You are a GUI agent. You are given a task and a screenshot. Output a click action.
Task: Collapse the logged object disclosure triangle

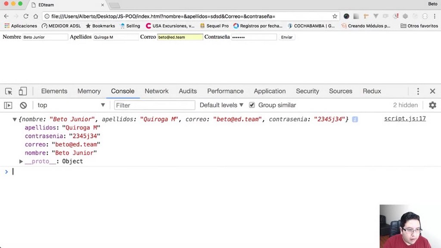(x=15, y=119)
